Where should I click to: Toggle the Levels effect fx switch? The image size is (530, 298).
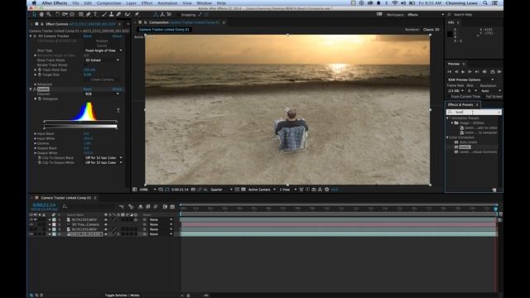(x=35, y=89)
